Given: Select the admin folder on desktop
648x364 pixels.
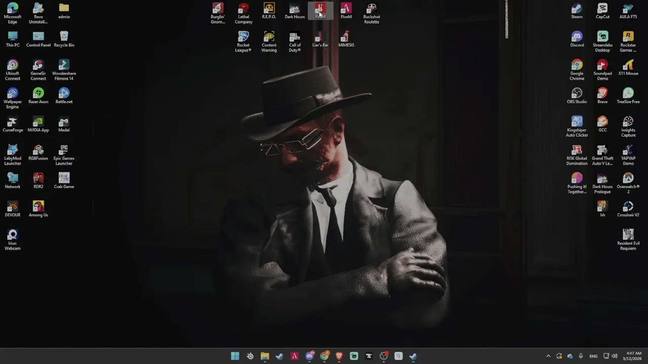Looking at the screenshot, I should tap(64, 11).
